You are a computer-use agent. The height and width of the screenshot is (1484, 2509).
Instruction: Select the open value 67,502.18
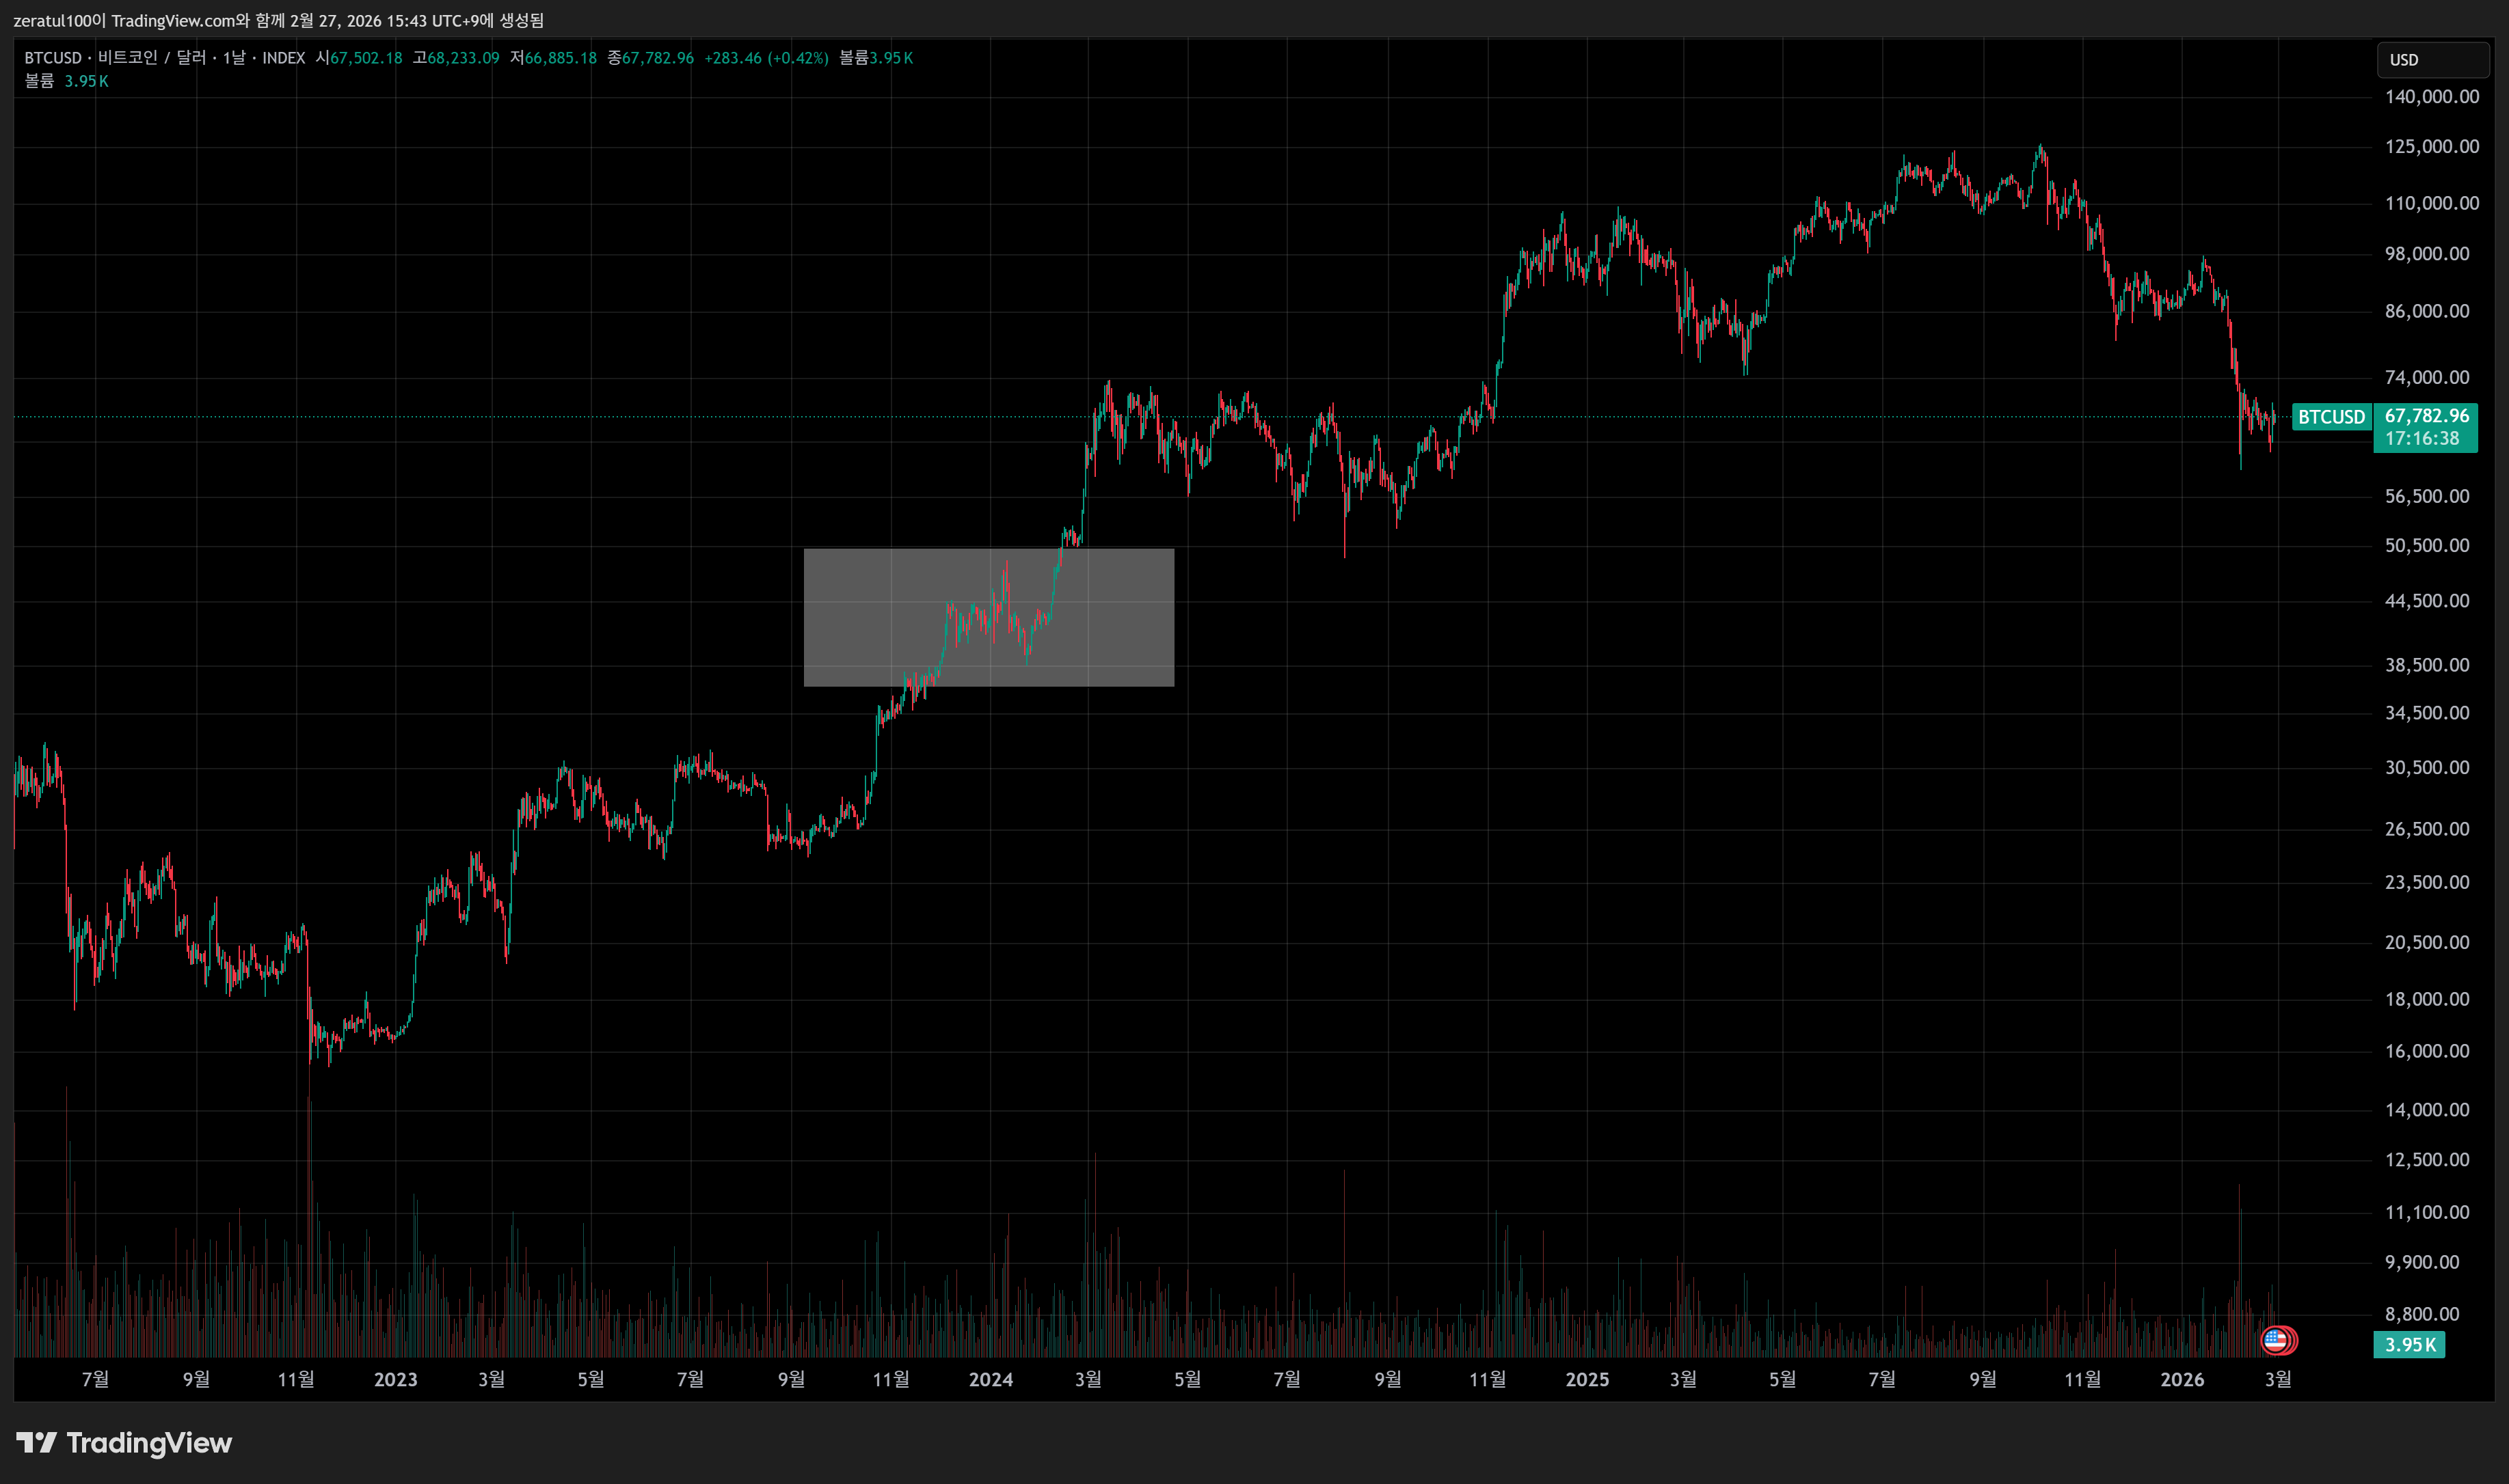click(366, 58)
